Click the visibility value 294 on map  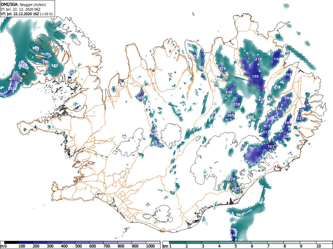[288, 98]
